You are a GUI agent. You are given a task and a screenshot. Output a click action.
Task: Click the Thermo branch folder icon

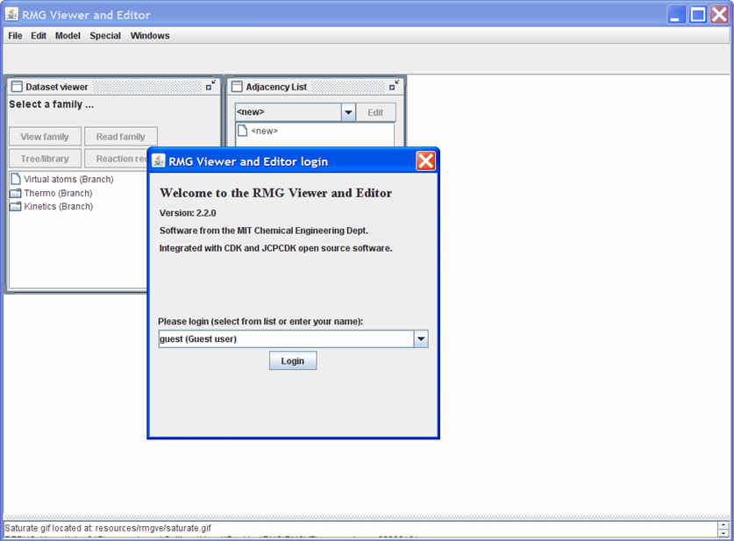pos(16,193)
